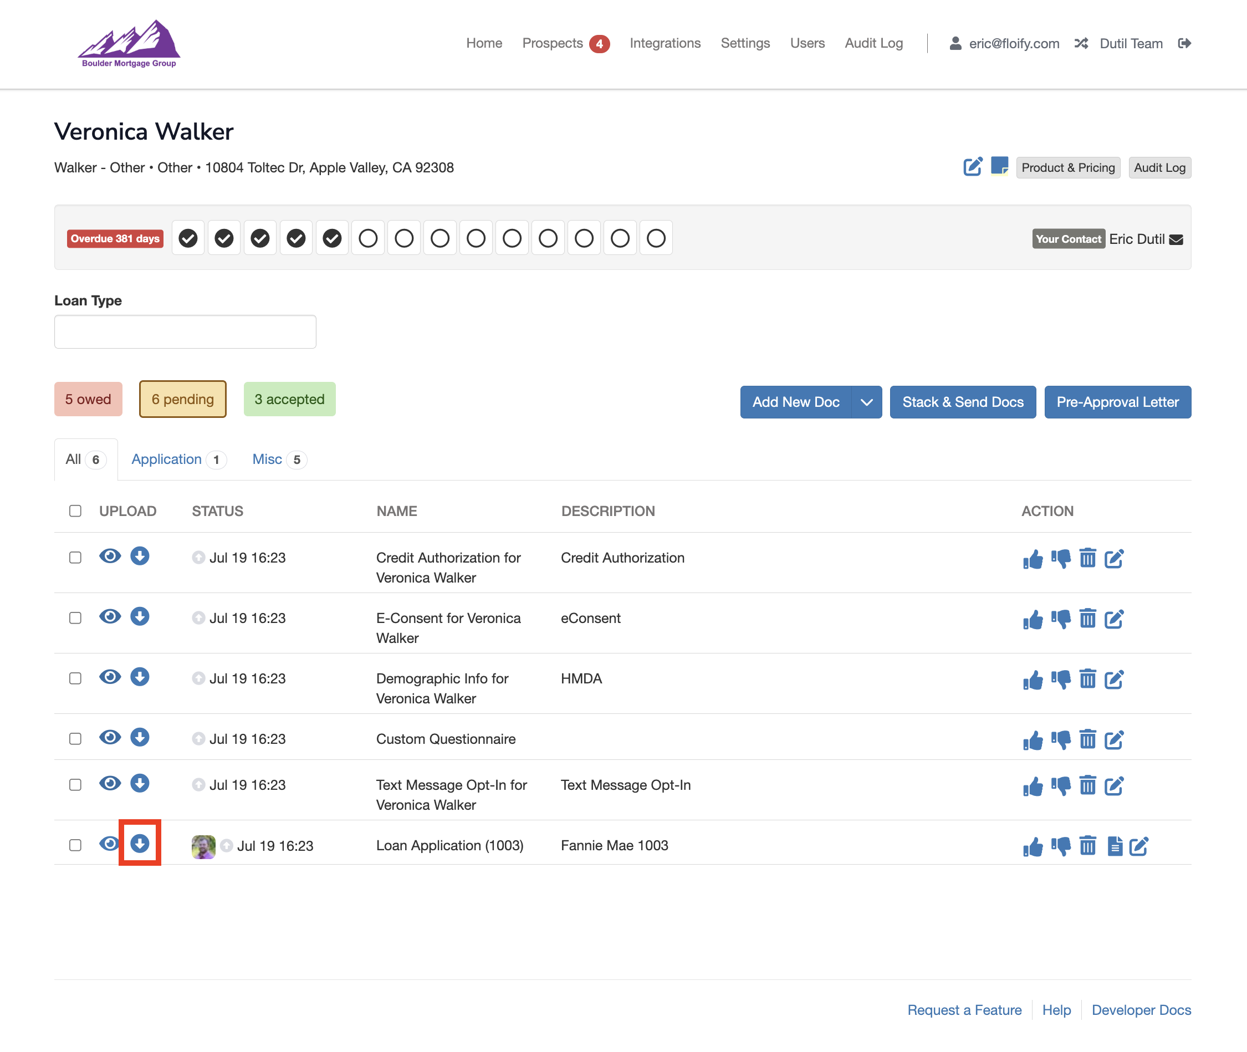Click the 1003 file icon in Loan Application row
The height and width of the screenshot is (1052, 1247).
click(x=1114, y=846)
